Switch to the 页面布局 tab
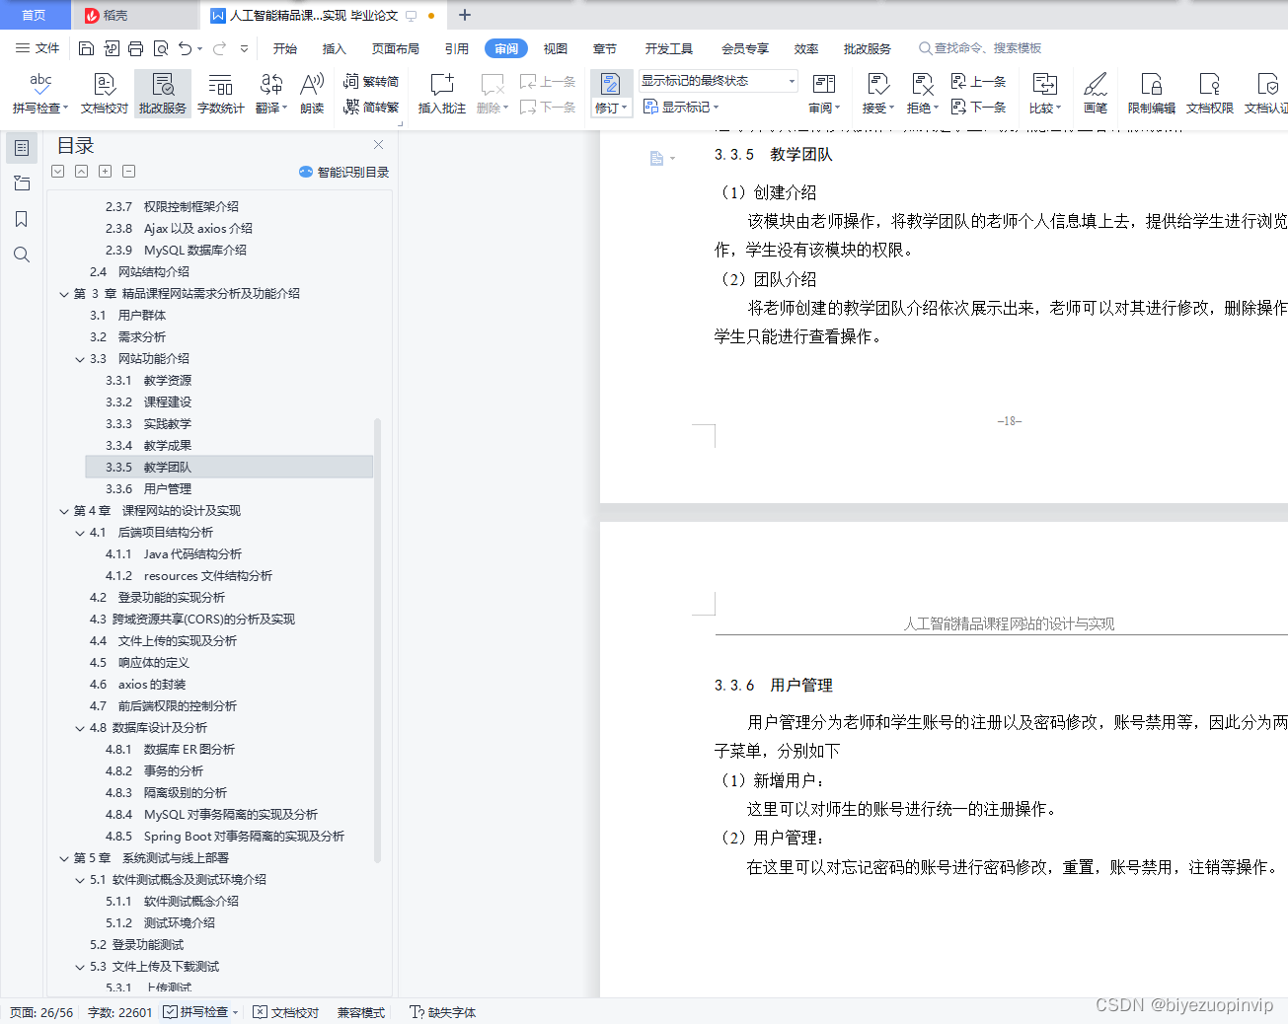 pos(396,48)
